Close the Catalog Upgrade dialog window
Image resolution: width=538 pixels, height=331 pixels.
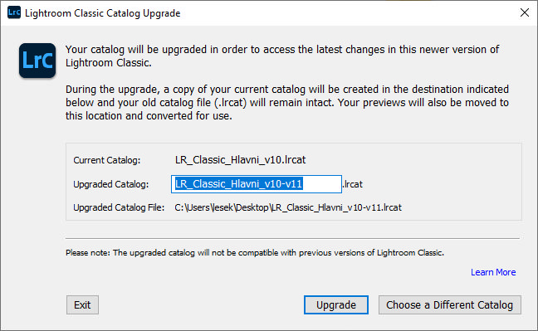point(524,12)
